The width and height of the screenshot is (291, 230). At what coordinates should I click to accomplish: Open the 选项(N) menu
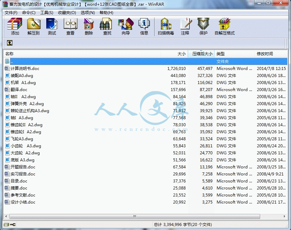[88, 13]
